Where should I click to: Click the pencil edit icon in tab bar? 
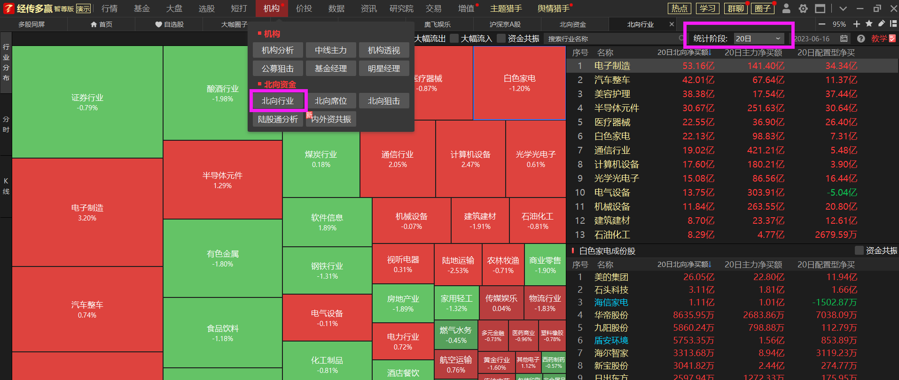(x=881, y=24)
